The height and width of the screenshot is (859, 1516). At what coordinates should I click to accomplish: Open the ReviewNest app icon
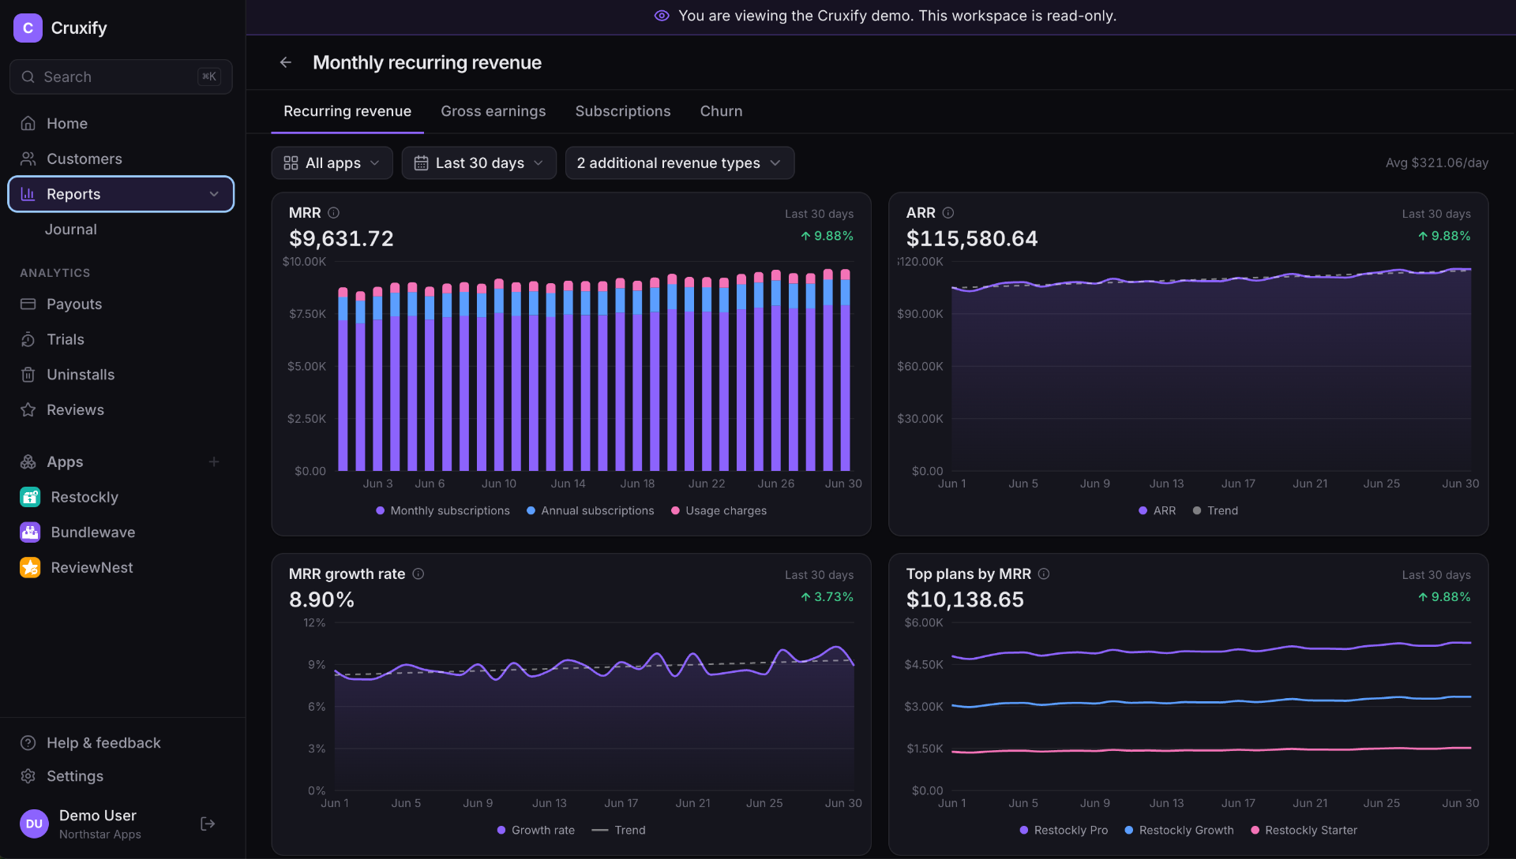click(x=30, y=568)
